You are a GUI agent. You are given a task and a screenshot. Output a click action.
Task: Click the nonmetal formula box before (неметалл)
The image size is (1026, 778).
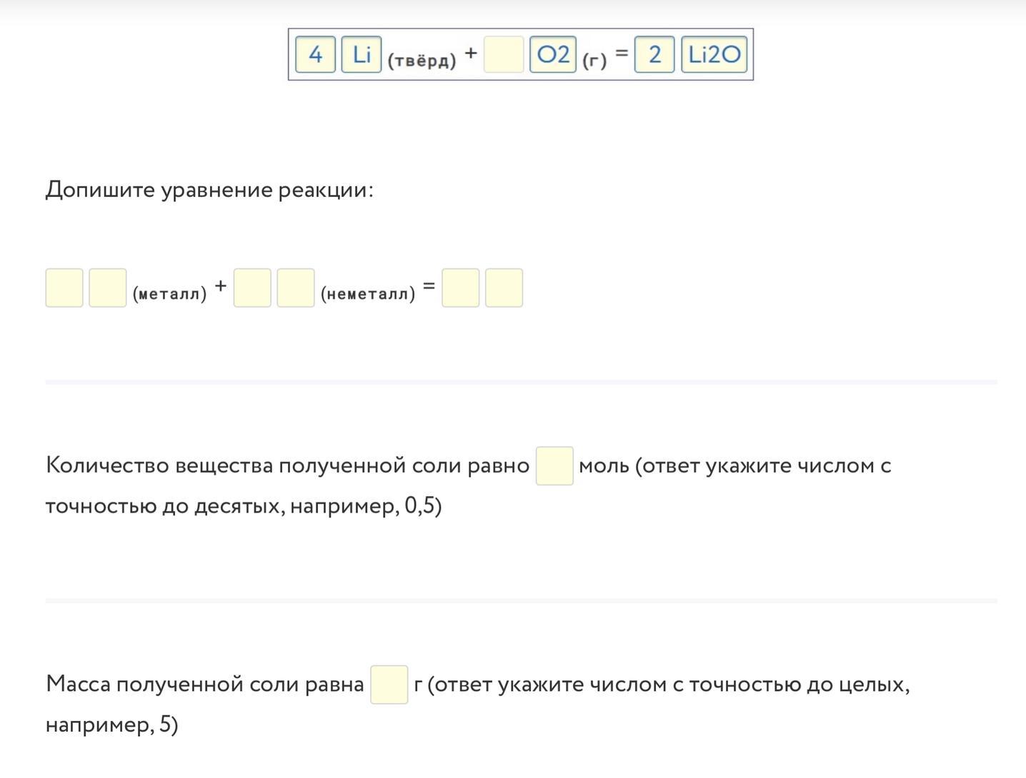coord(296,288)
